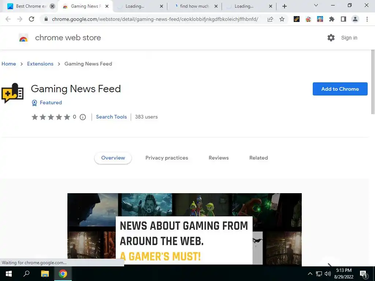
Task: Reload the current page
Action: pos(31,19)
